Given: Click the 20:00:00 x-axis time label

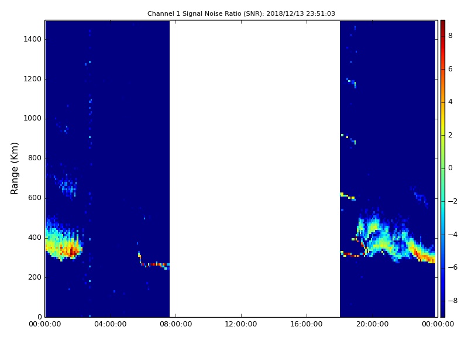Looking at the screenshot, I should 372,324.
